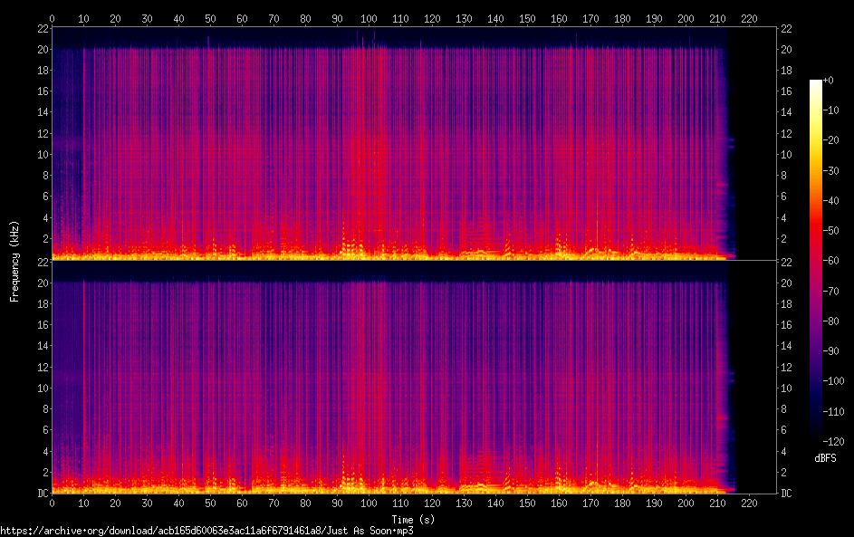Click the 100 tick on the top time axis
Image resolution: width=854 pixels, height=537 pixels.
point(369,18)
